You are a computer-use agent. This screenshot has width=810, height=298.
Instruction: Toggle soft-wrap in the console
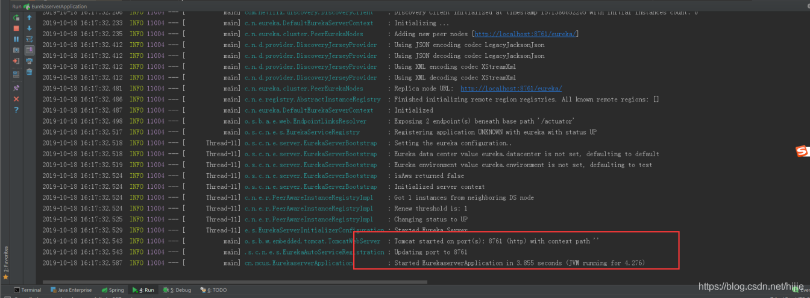29,39
